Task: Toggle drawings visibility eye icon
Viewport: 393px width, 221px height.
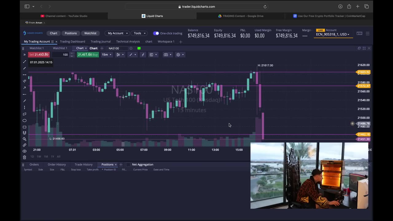Action: point(25,151)
